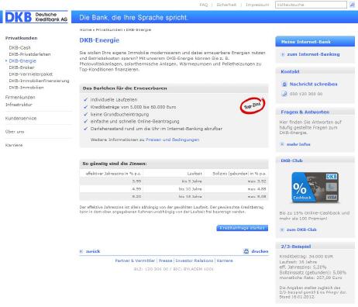
Task: Open the Preisen und Bedingungen link
Action: point(172,140)
